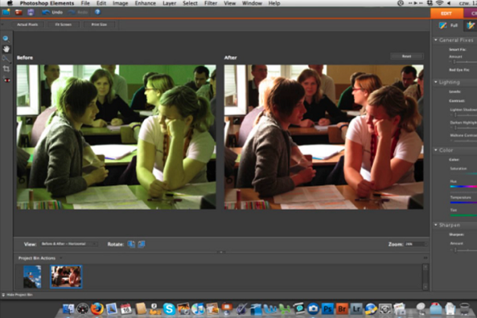Click the Reset button above After image
Viewport: 477px width, 318px height.
click(407, 56)
